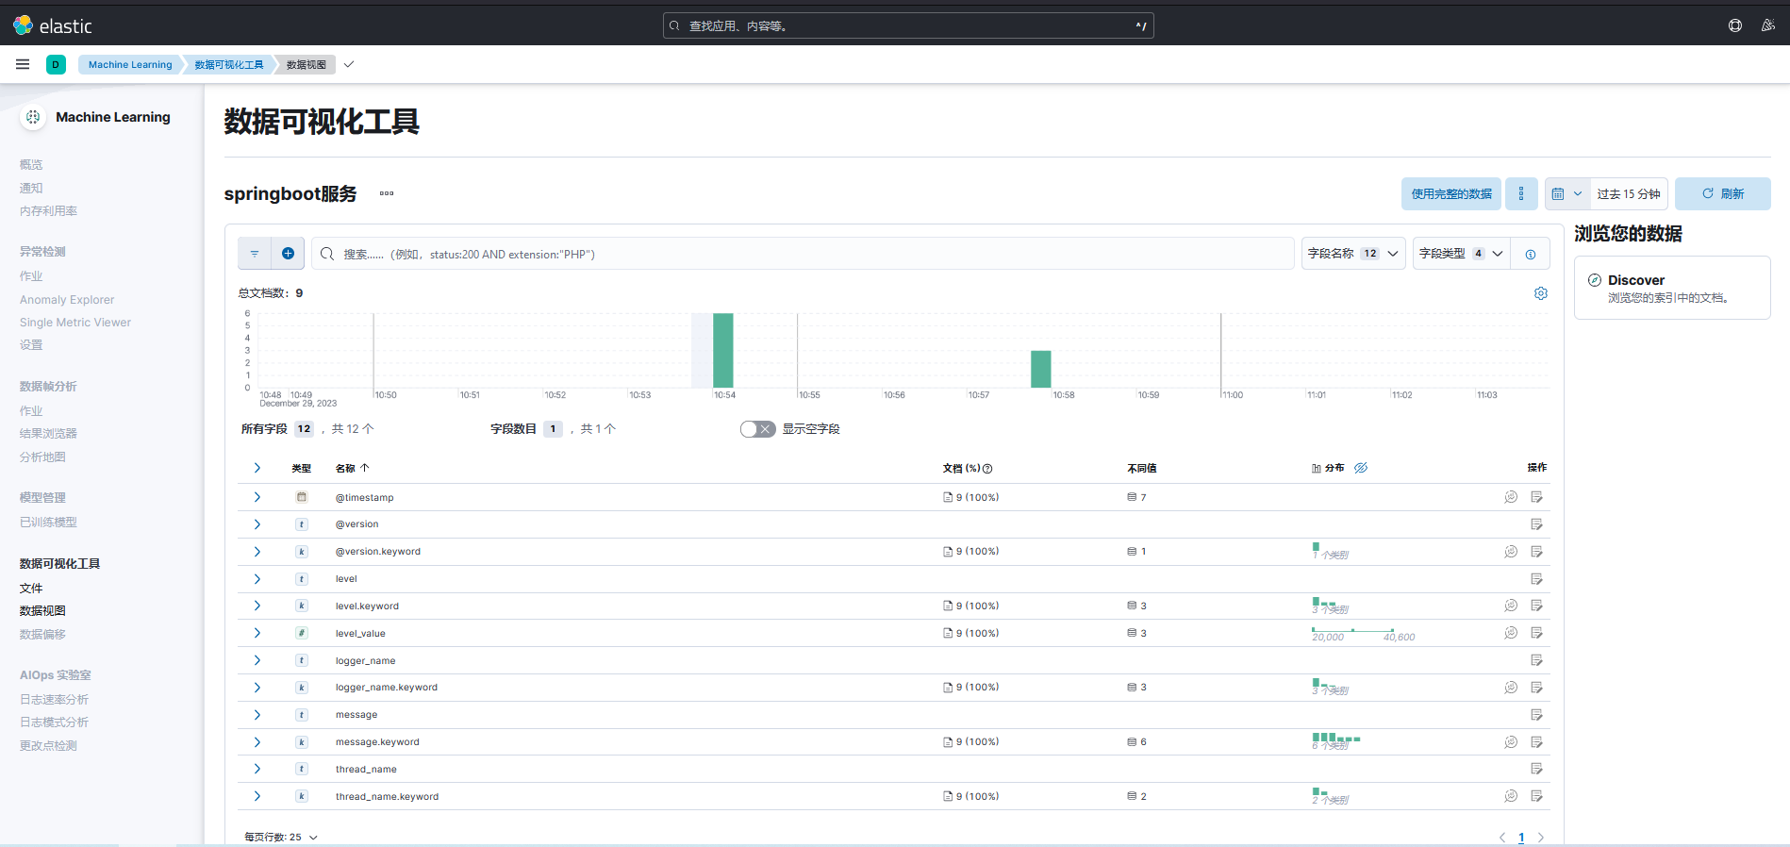Click in the top global search field

[908, 25]
